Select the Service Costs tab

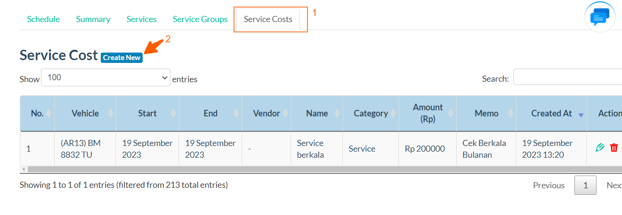[268, 19]
